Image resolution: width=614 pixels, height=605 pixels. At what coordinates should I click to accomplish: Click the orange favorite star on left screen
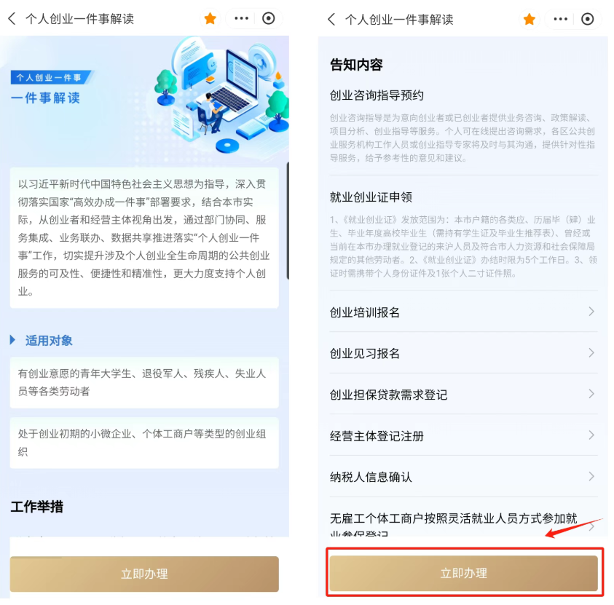tap(210, 18)
